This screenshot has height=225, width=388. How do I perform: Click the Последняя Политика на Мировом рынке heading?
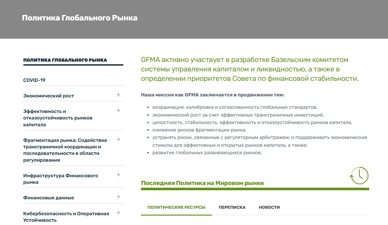pyautogui.click(x=202, y=183)
